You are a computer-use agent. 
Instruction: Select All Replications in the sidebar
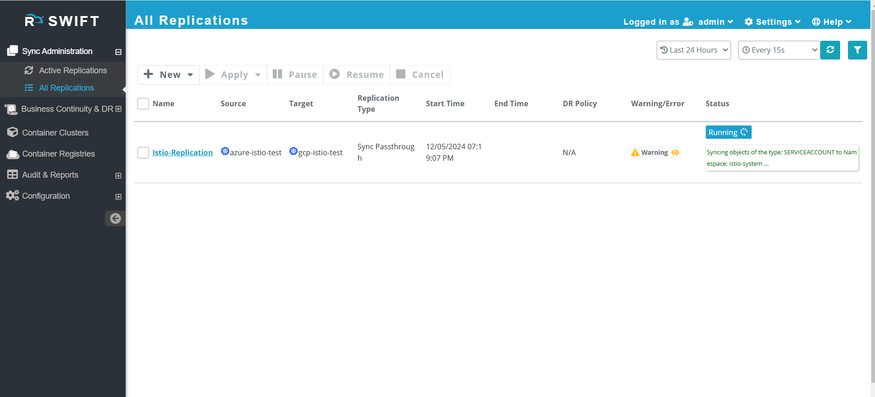[x=66, y=87]
